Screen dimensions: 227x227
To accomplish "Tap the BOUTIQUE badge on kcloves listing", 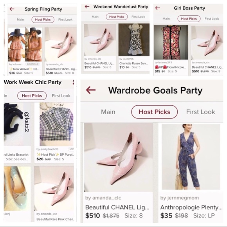I will pos(32,64).
